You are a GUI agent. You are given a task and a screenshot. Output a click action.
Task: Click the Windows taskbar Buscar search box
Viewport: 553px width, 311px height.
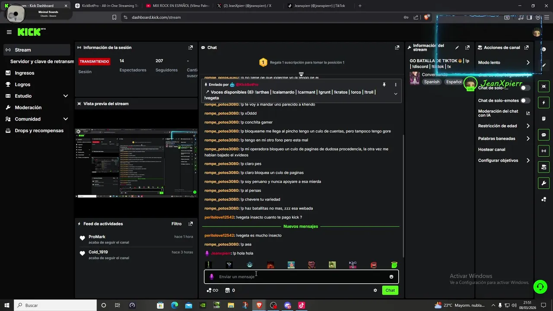tap(55, 305)
